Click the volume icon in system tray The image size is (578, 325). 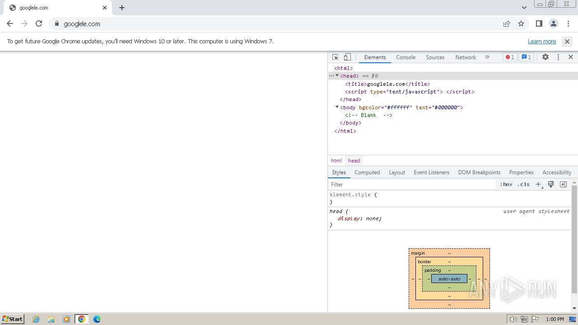513,319
